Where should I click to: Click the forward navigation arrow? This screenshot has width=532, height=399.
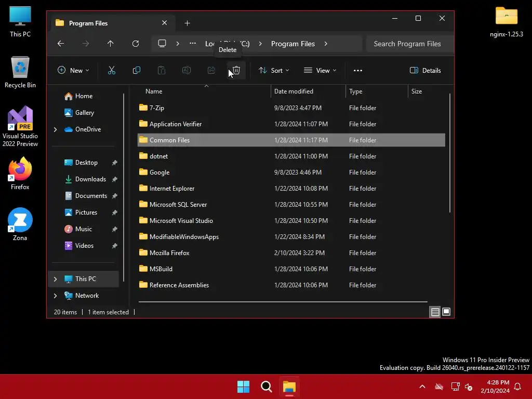tap(86, 44)
